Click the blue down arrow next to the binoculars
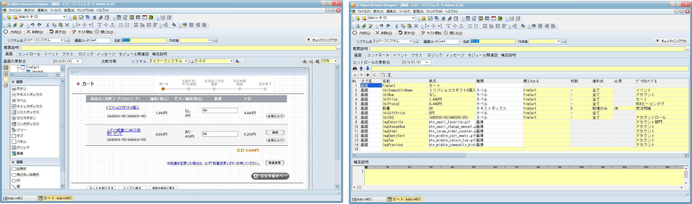The width and height of the screenshot is (692, 204). coord(368,68)
